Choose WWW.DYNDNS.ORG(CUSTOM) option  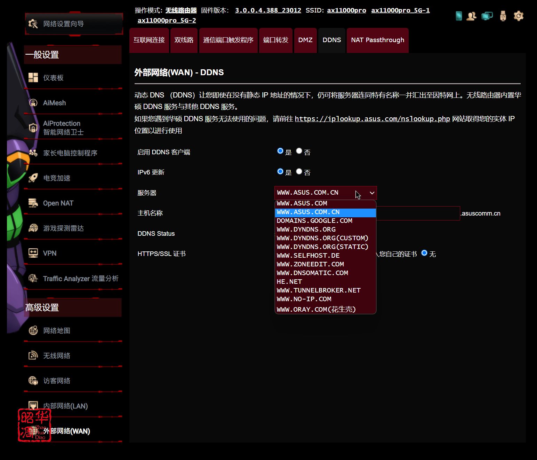(x=326, y=238)
